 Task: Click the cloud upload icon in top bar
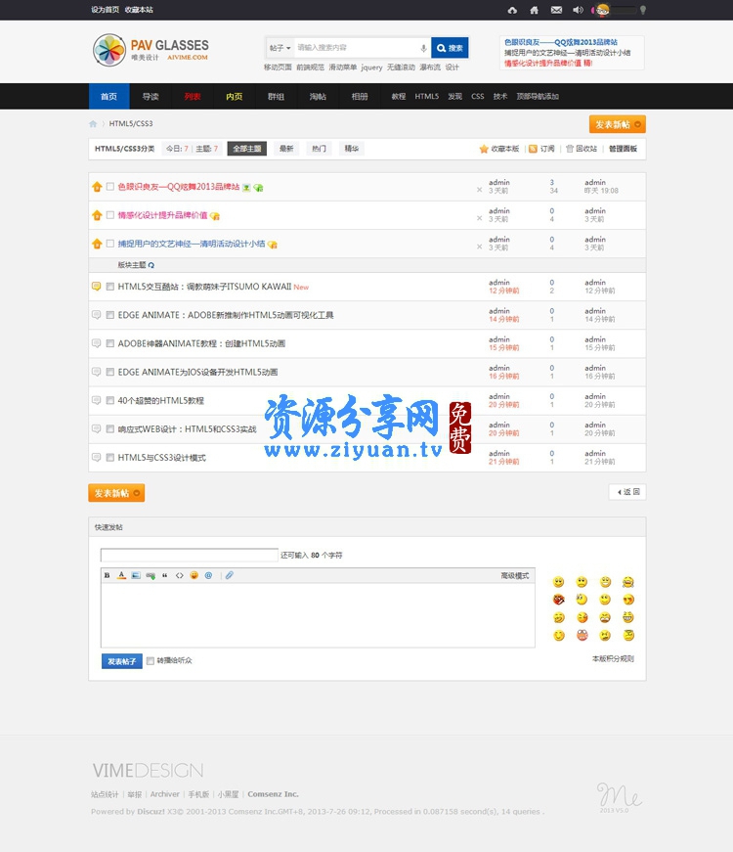point(512,10)
